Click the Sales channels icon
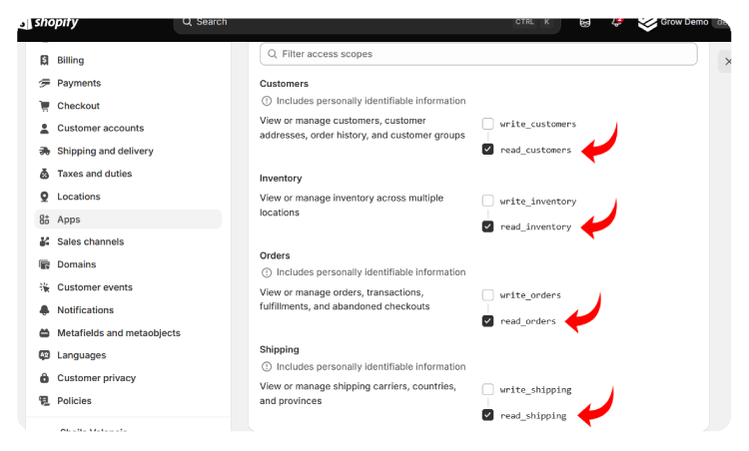749x451 pixels. (x=44, y=242)
